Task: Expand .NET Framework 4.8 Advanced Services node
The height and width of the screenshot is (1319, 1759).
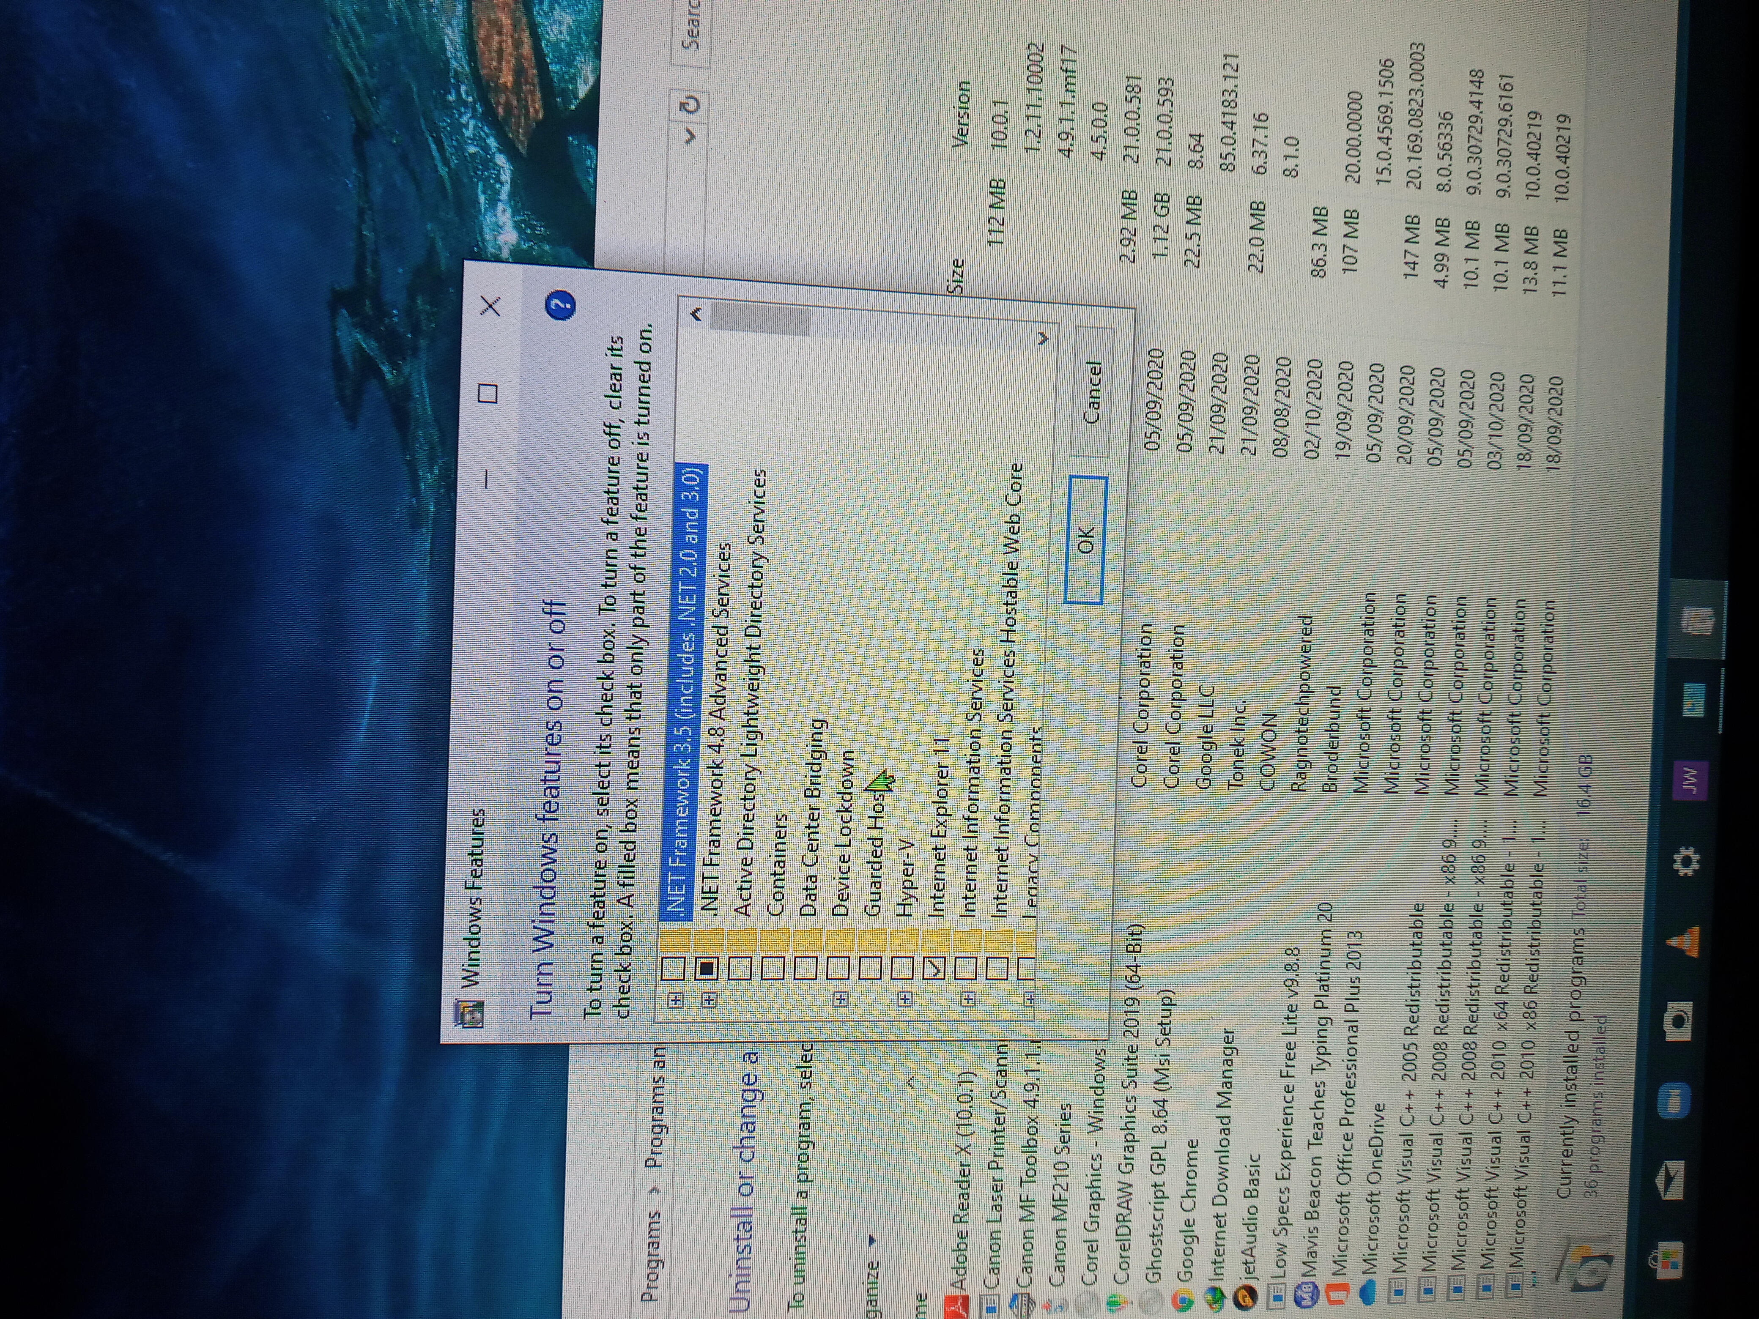Action: tap(709, 1000)
